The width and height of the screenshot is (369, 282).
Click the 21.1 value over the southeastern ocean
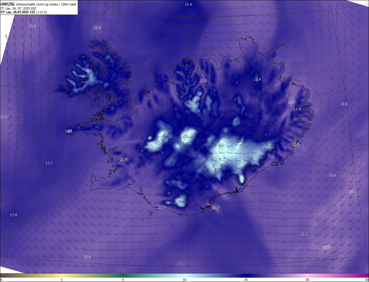click(304, 234)
